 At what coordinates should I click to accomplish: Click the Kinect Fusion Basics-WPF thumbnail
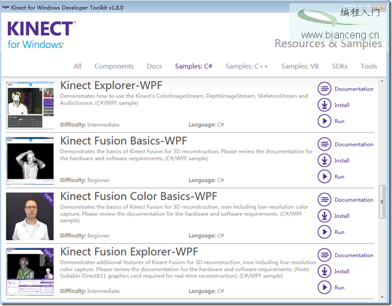[x=30, y=160]
